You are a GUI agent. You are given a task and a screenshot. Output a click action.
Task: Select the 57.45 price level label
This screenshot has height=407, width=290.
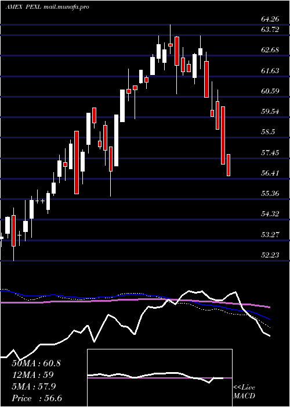pyautogui.click(x=270, y=152)
